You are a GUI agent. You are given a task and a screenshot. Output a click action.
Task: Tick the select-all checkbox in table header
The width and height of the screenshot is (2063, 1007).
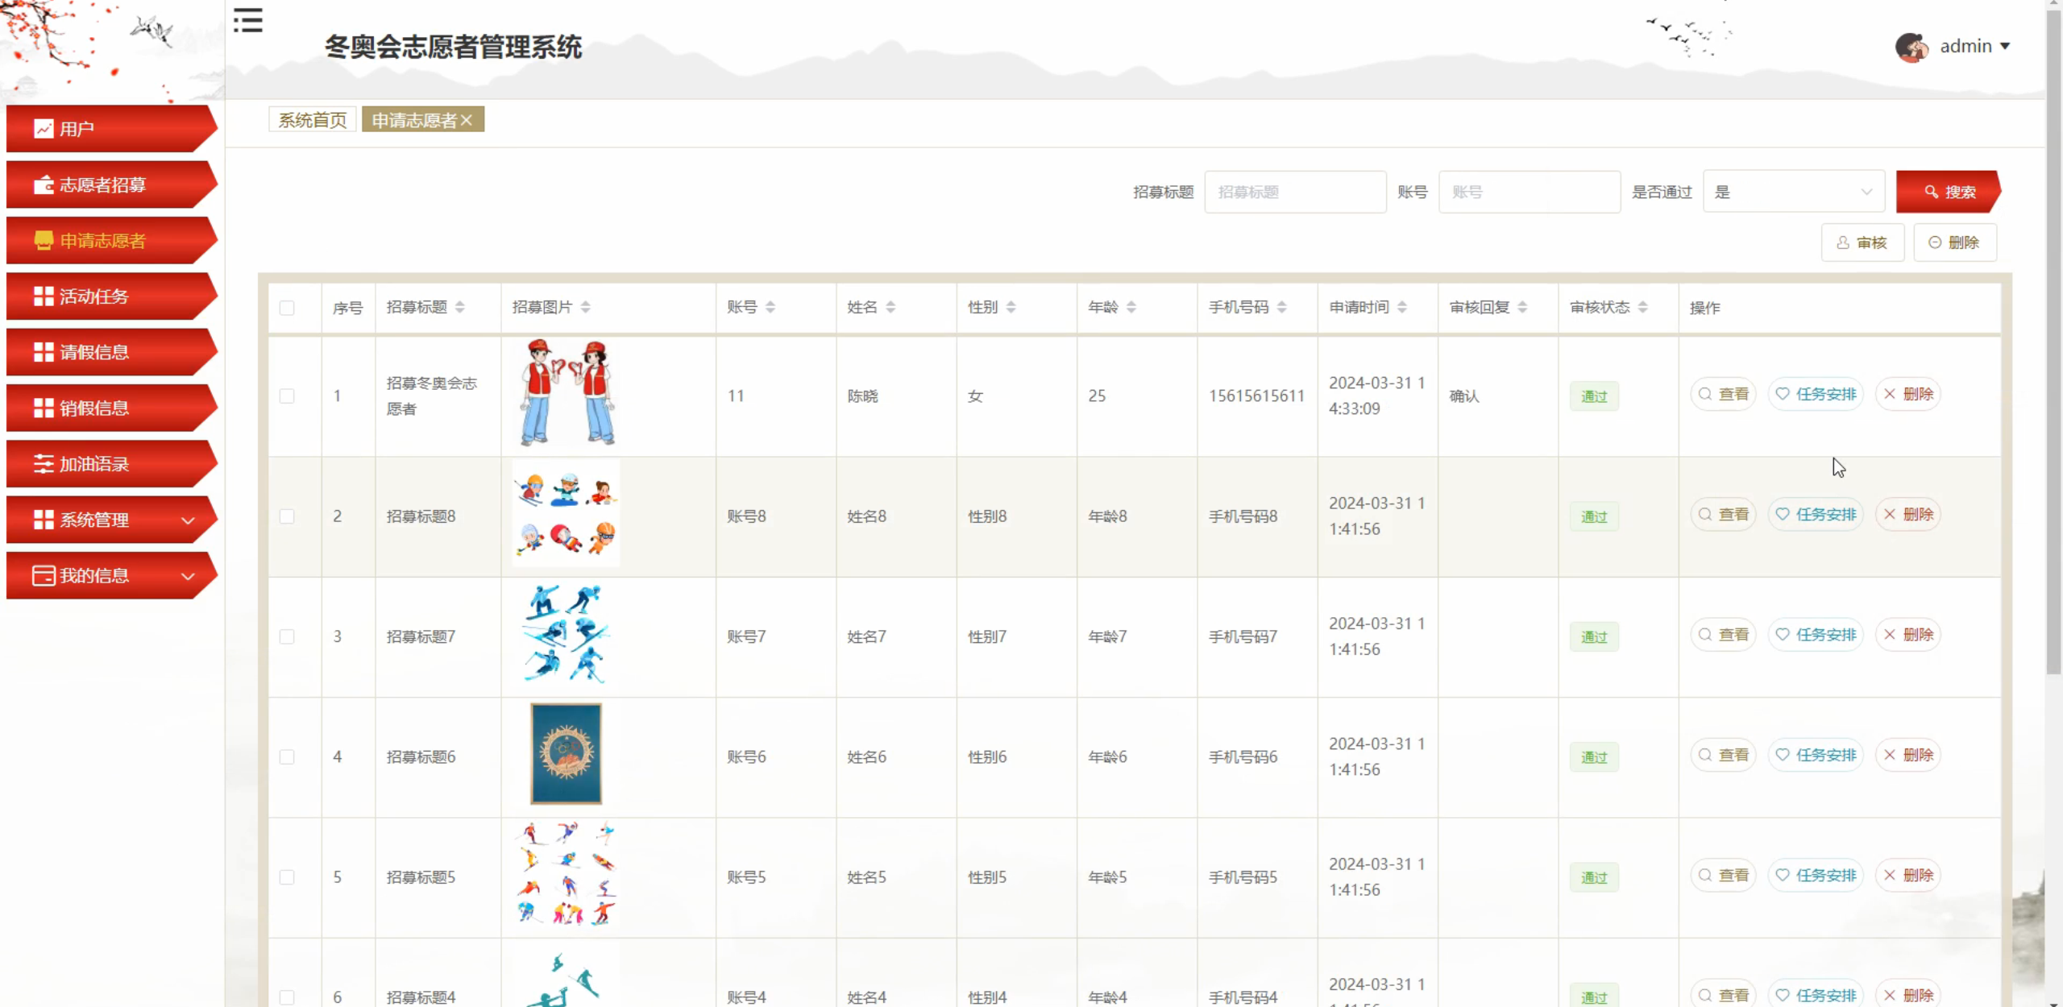[287, 308]
